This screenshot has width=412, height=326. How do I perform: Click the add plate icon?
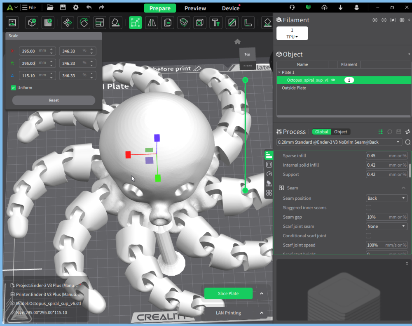click(48, 23)
